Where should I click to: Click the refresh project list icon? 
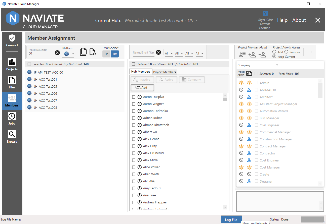[93, 52]
